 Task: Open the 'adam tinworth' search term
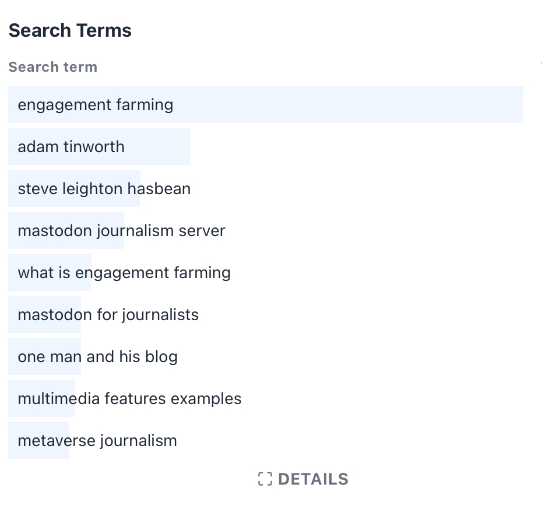coord(71,147)
